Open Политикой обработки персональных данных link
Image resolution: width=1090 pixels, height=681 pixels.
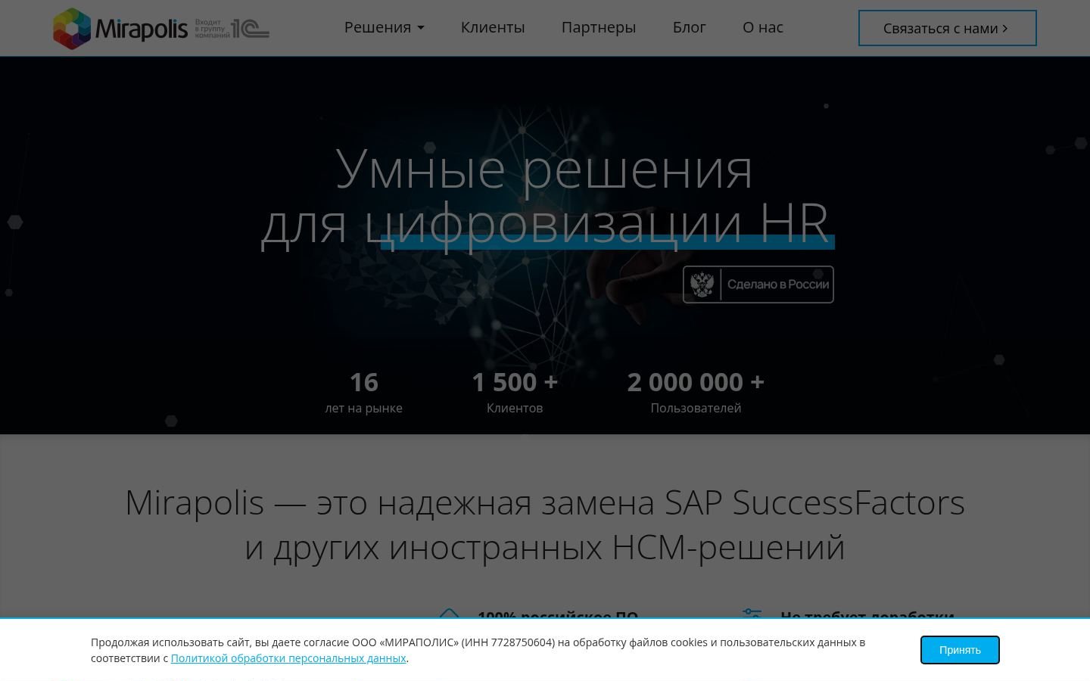[288, 658]
